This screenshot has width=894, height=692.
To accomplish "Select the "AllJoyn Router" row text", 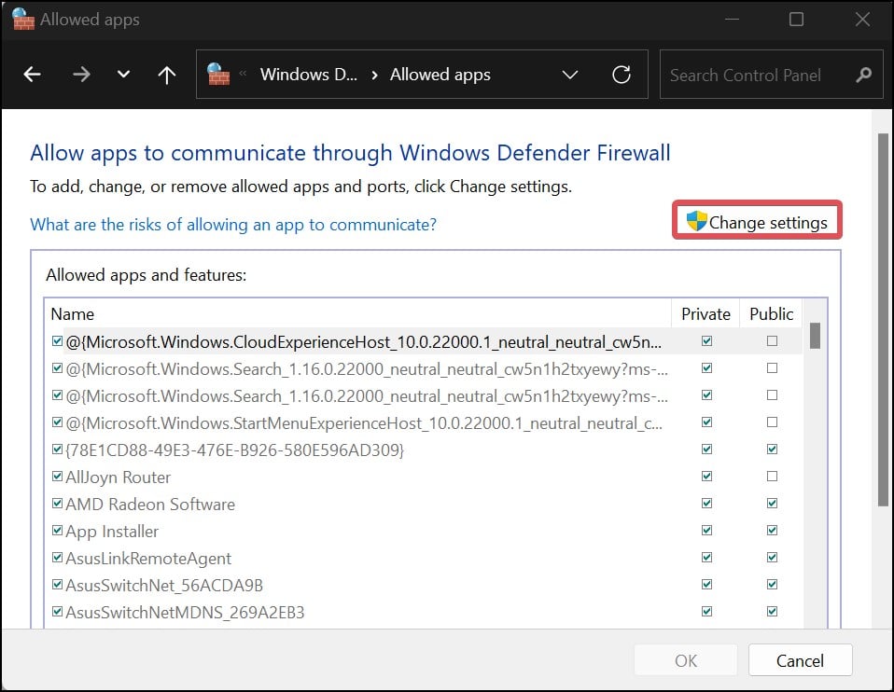I will click(x=118, y=477).
